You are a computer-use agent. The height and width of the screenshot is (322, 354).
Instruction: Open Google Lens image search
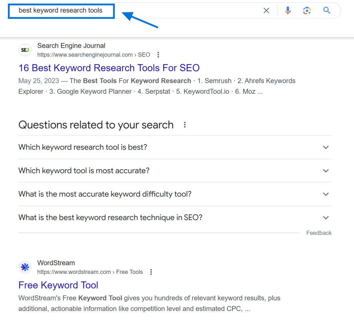(x=307, y=10)
